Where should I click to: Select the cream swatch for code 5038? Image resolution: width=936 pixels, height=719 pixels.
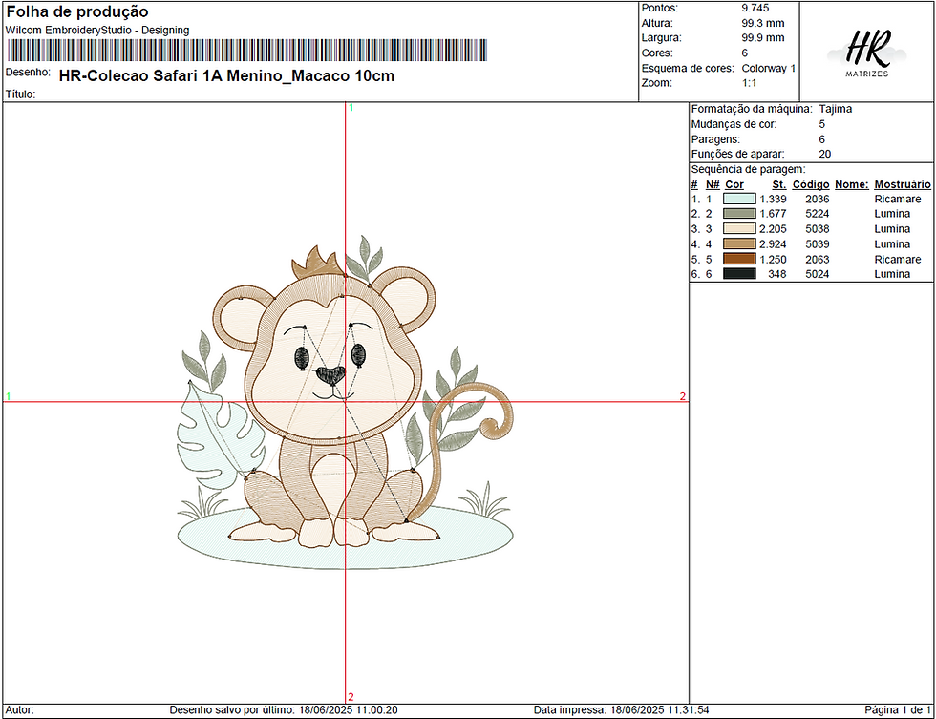pyautogui.click(x=739, y=228)
